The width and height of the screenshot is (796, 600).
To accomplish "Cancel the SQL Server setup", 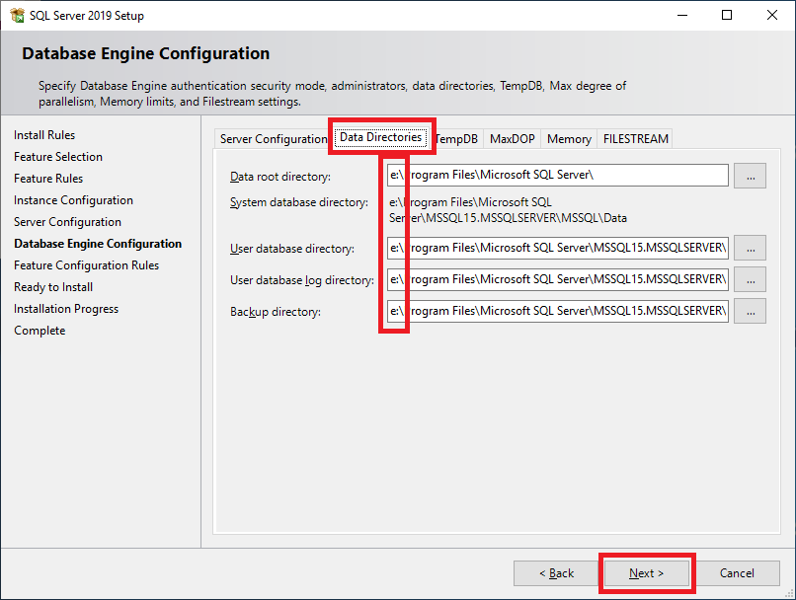I will 737,573.
